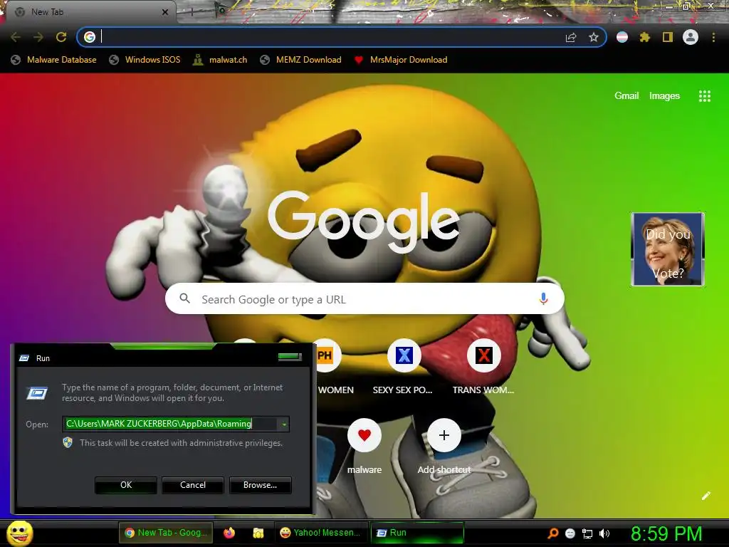
Task: Switch to the Run taskbar item
Action: click(417, 533)
